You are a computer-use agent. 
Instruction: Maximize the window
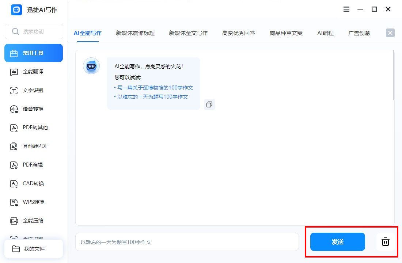[374, 9]
